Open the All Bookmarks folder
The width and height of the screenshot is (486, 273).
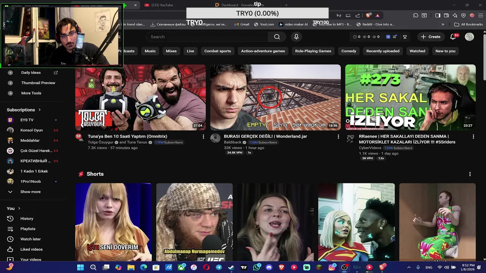(468, 24)
